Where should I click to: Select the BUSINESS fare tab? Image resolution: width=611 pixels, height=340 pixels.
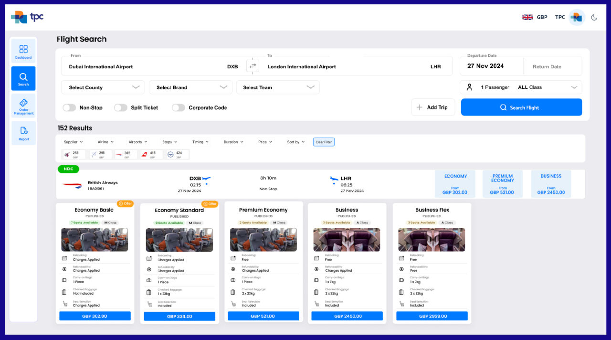tap(551, 183)
